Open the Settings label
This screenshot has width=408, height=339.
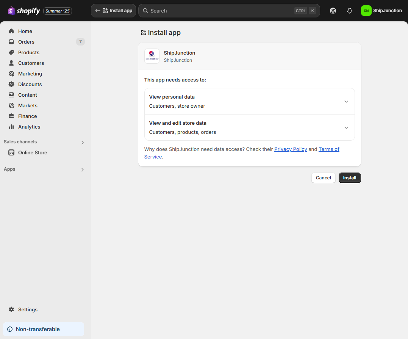tap(28, 309)
